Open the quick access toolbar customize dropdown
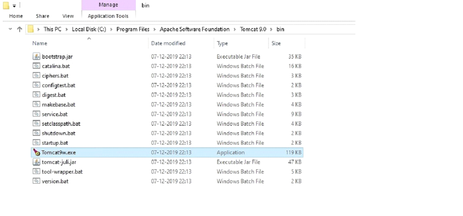This screenshot has height=216, width=463. click(14, 6)
